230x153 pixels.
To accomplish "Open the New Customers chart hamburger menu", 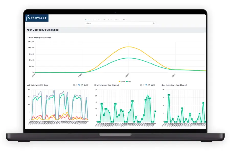I will (x=154, y=85).
